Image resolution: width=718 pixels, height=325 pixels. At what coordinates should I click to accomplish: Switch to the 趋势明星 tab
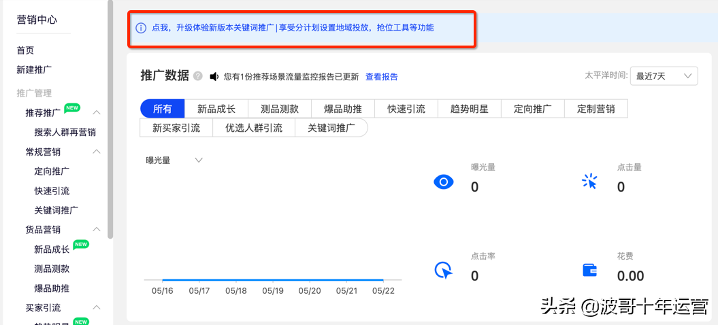coord(470,109)
